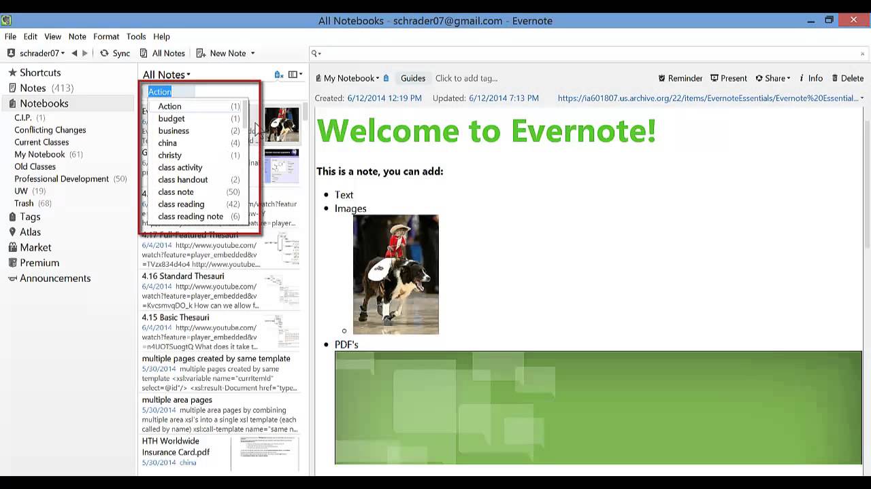Choose the 'christy' tag from the list
This screenshot has width=871, height=489.
tap(195, 155)
